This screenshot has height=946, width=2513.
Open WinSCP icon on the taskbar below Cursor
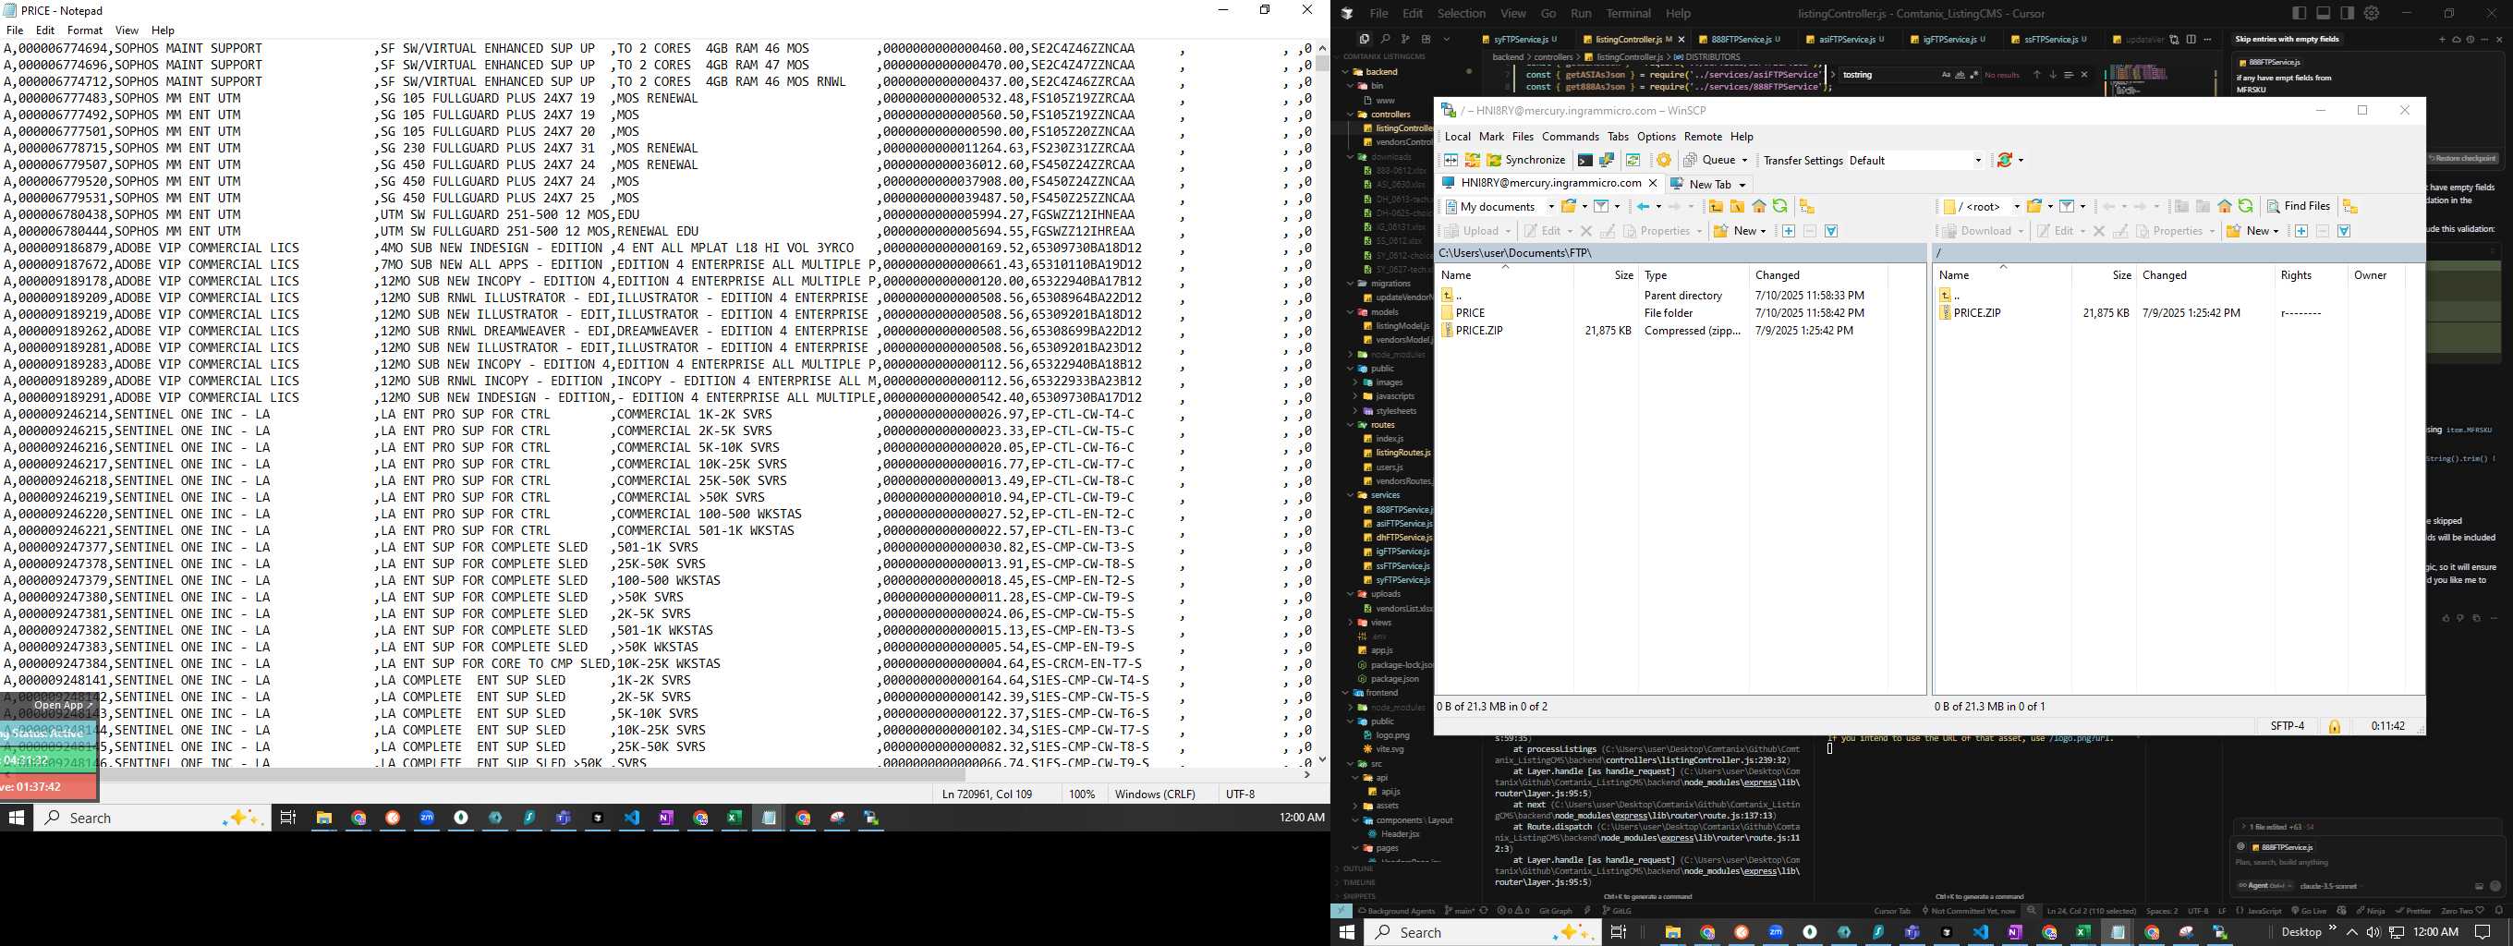point(2220,932)
